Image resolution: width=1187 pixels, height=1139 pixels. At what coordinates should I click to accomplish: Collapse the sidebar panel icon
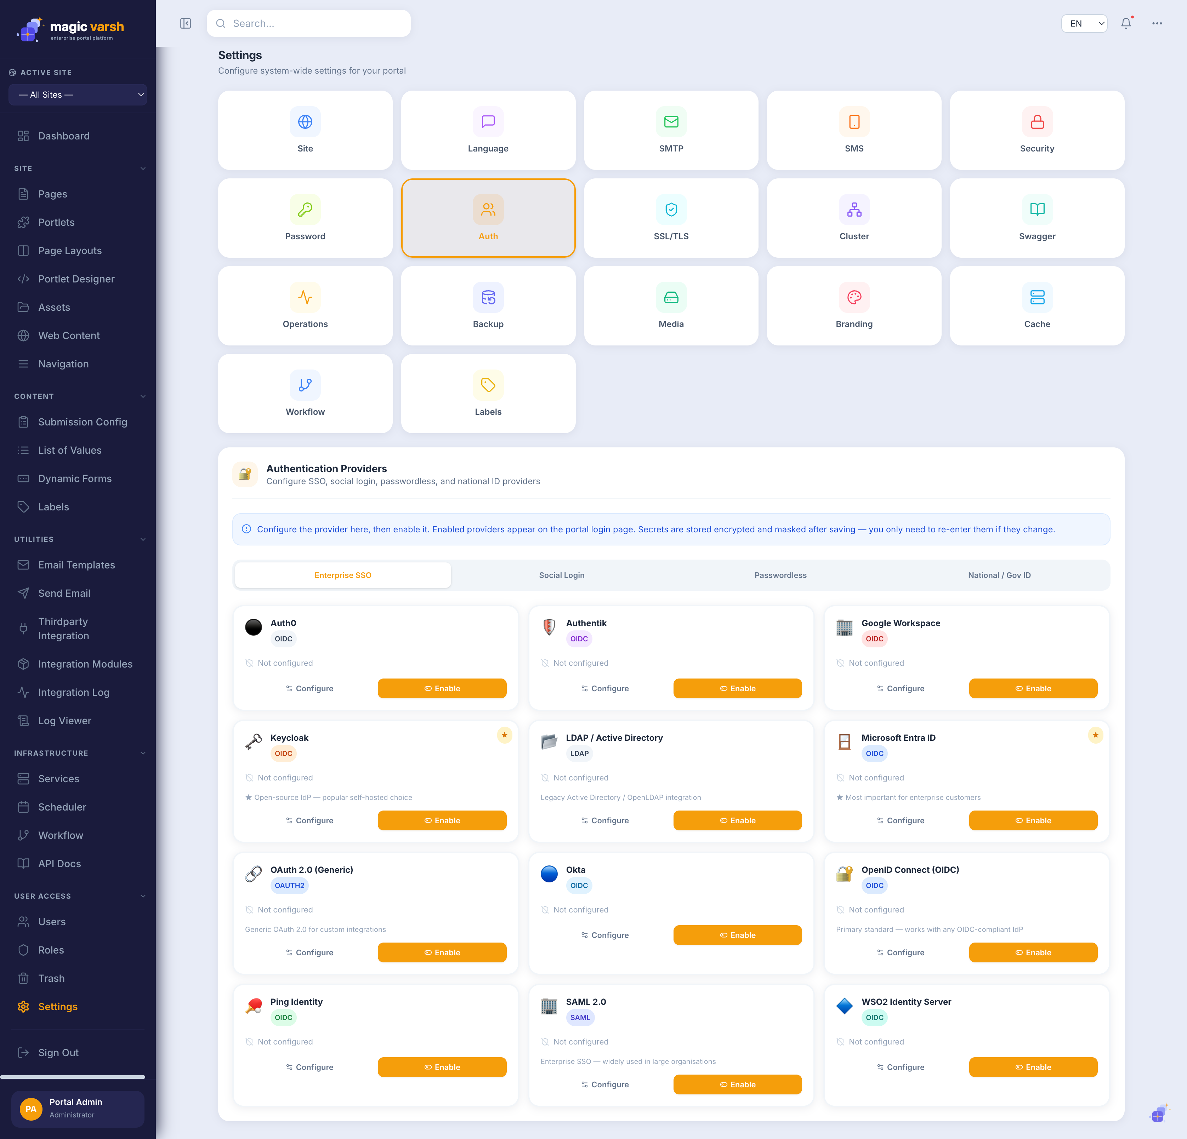pos(185,24)
